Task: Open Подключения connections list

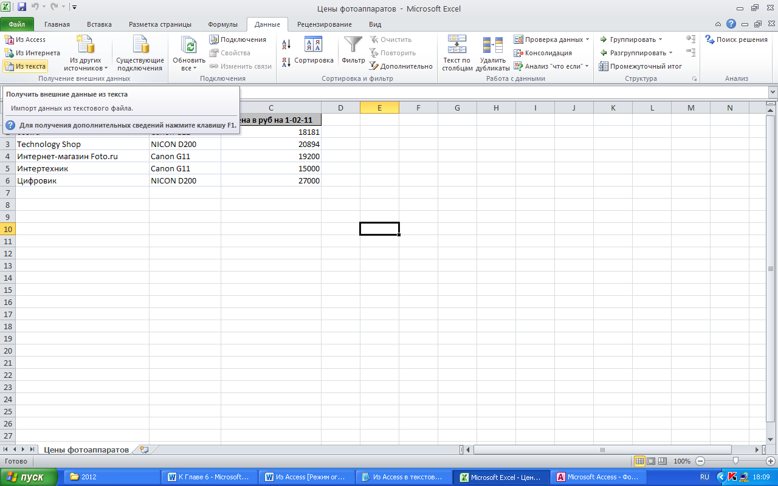Action: [x=238, y=39]
